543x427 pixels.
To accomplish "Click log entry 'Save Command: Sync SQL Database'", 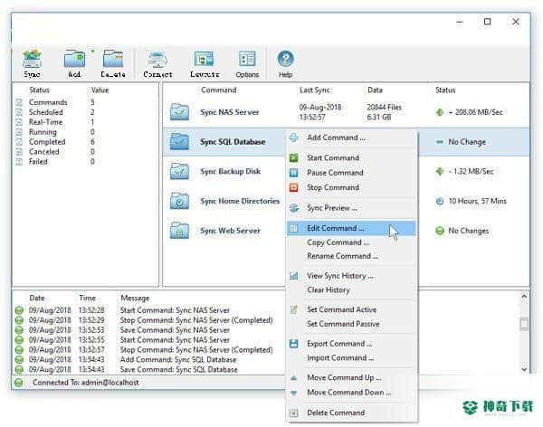I will click(179, 369).
